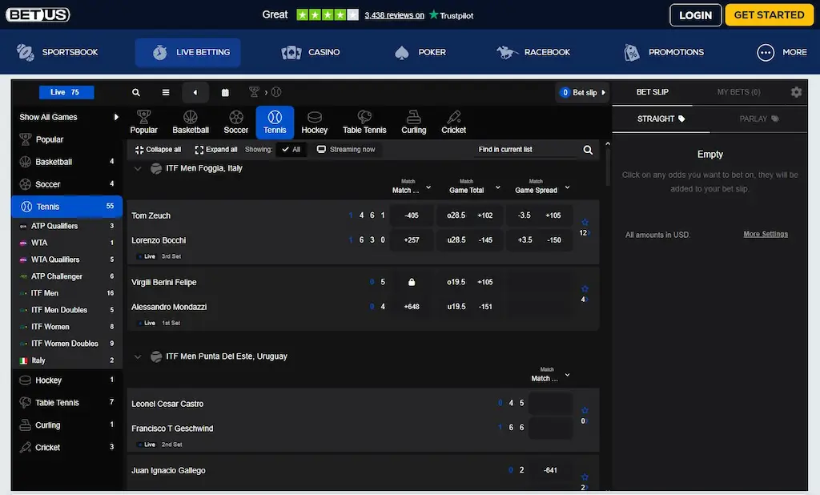
Task: Open Italy tennis category
Action: 67,360
